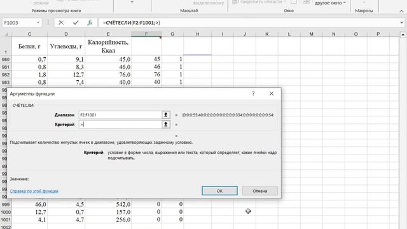This screenshot has width=407, height=229.
Task: Select the Белки, г header cell
Action: click(x=30, y=46)
